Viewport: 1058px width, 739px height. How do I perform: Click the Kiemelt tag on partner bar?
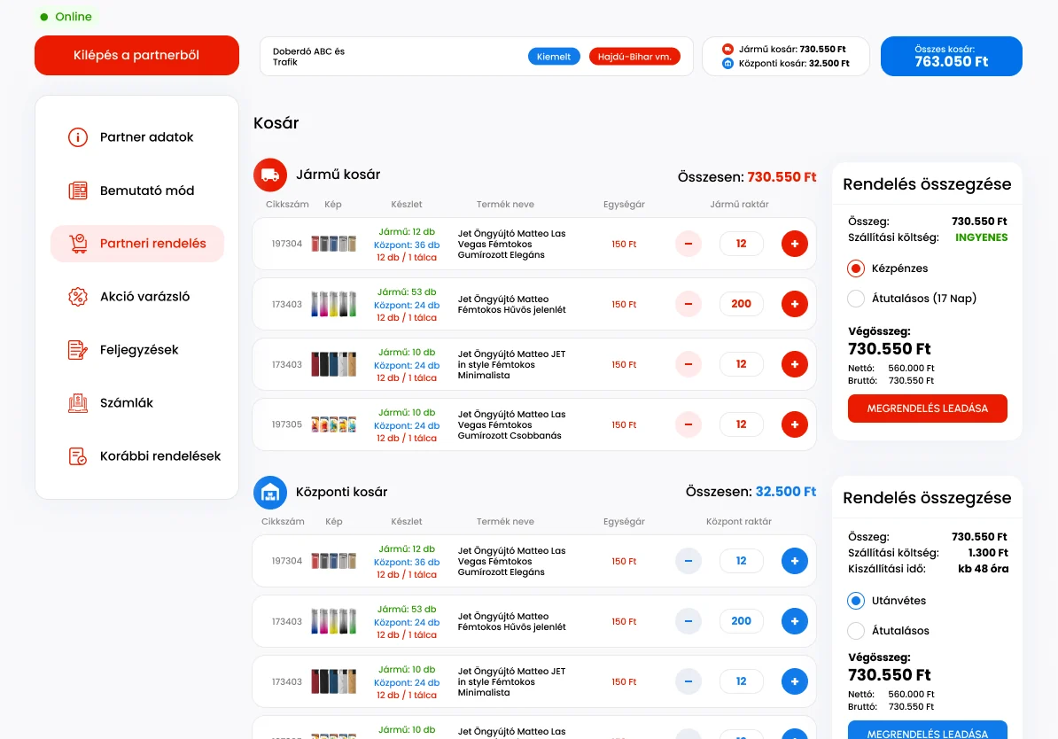(x=553, y=57)
